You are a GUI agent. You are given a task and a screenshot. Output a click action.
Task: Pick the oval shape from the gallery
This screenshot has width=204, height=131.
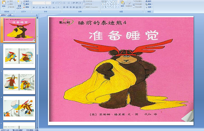(x=116, y=1)
